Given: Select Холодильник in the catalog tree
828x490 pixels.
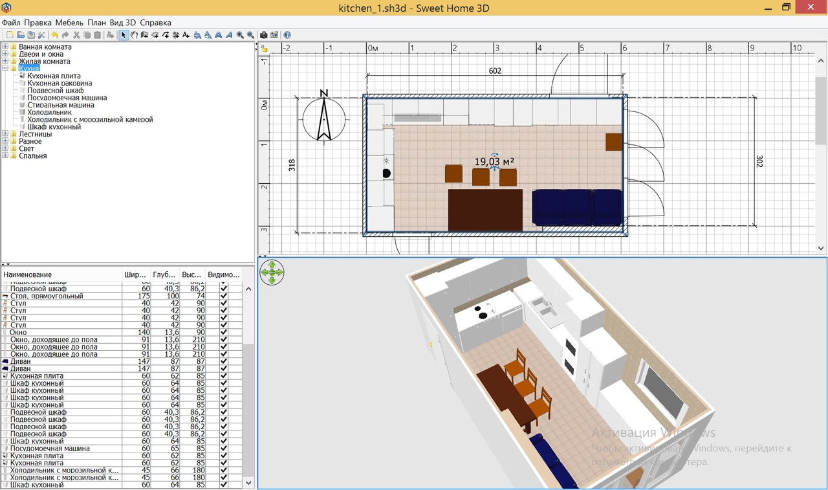Looking at the screenshot, I should (49, 113).
